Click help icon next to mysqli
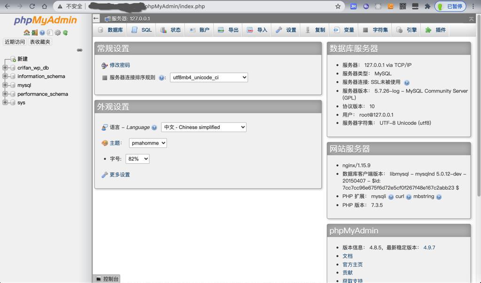The width and height of the screenshot is (481, 283). (391, 197)
